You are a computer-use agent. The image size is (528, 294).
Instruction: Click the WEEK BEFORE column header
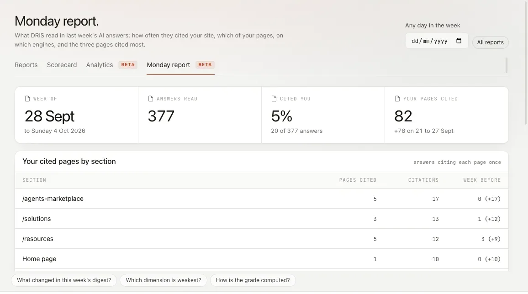tap(482, 180)
